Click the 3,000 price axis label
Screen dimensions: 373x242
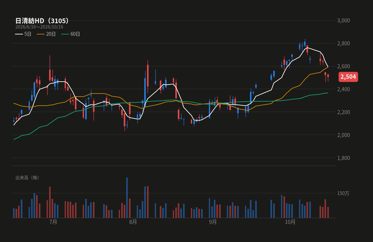click(x=343, y=20)
